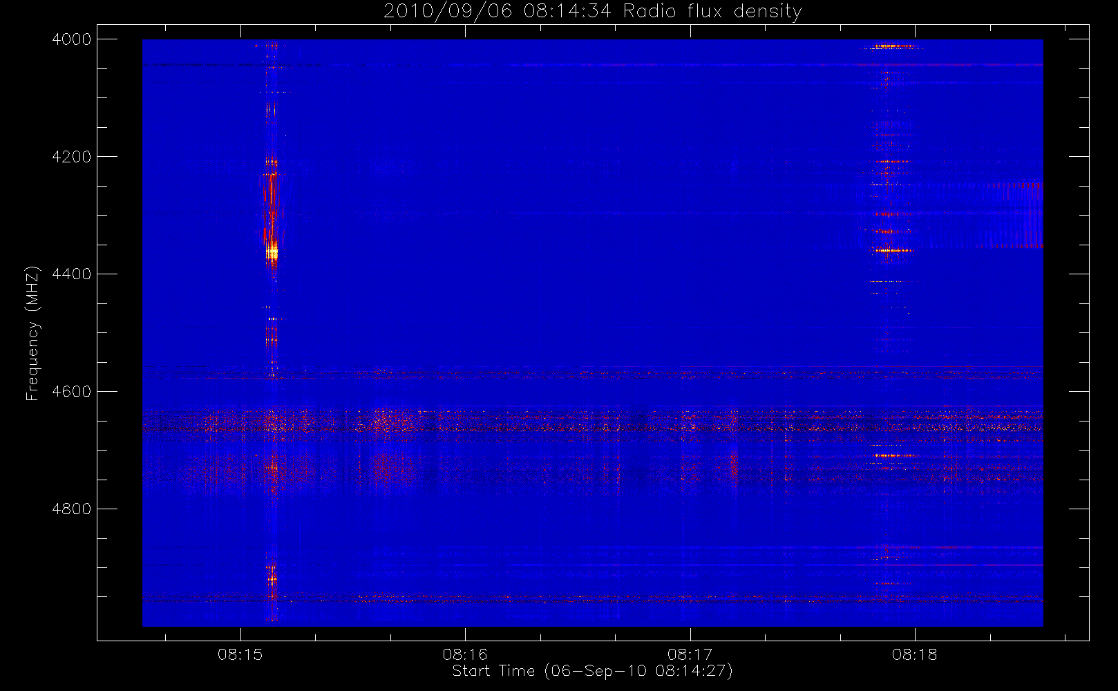Click the 4000 frequency tick label
1118x691 pixels.
pos(72,39)
